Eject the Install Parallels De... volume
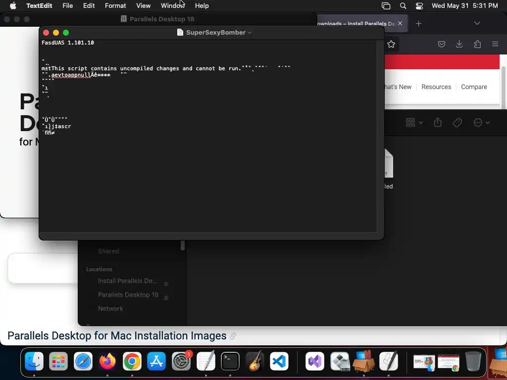This screenshot has width=507, height=380. (166, 284)
